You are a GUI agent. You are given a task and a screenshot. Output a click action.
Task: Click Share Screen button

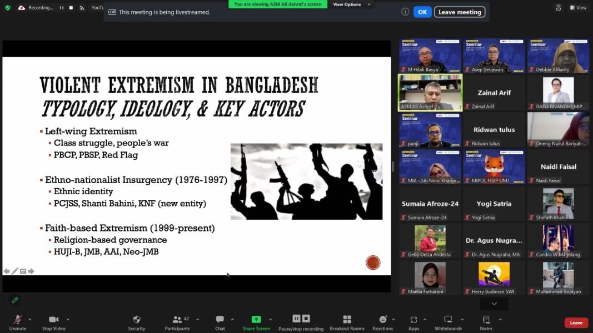(256, 323)
